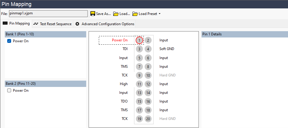Click the Load... button text

point(125,14)
